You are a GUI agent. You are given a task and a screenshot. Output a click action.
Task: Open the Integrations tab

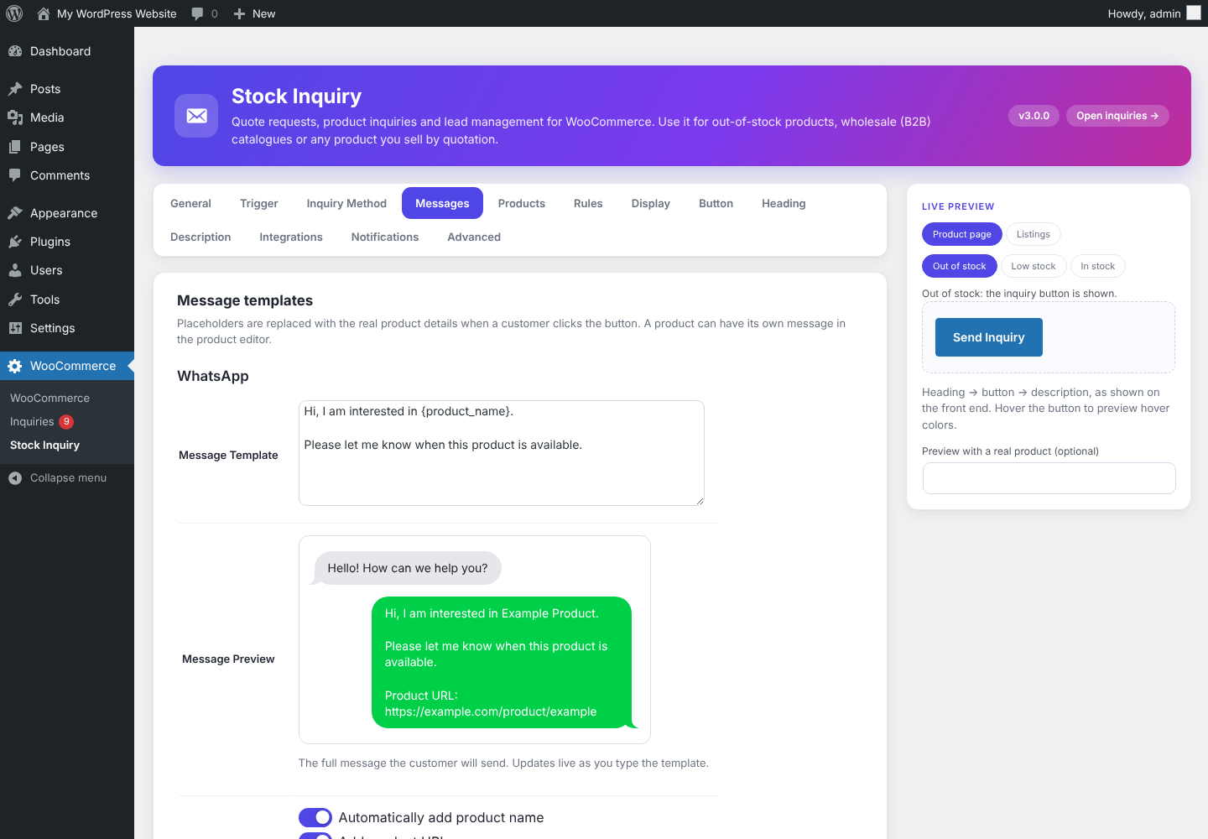291,237
